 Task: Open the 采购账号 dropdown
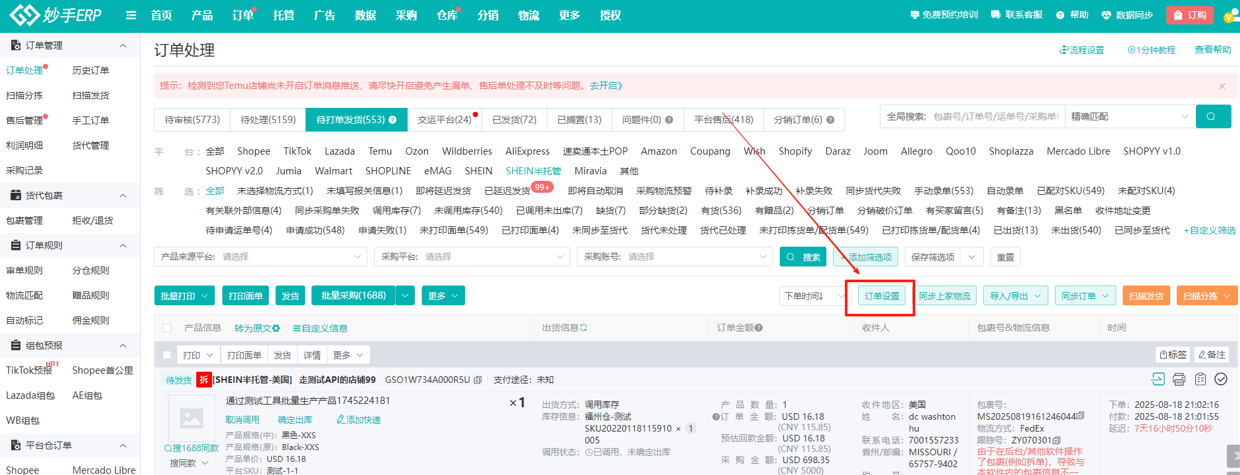click(x=674, y=257)
